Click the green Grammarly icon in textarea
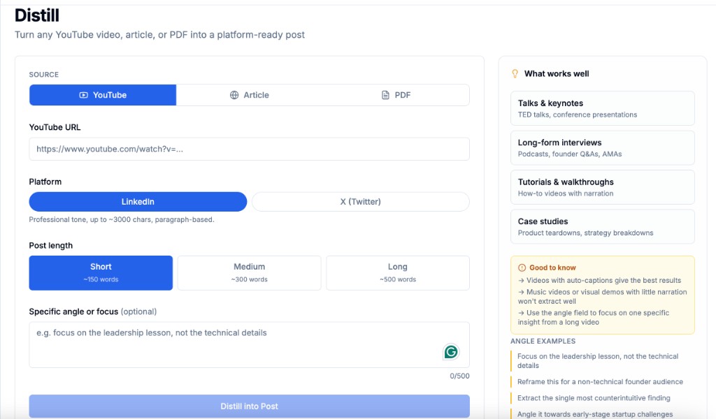 451,351
